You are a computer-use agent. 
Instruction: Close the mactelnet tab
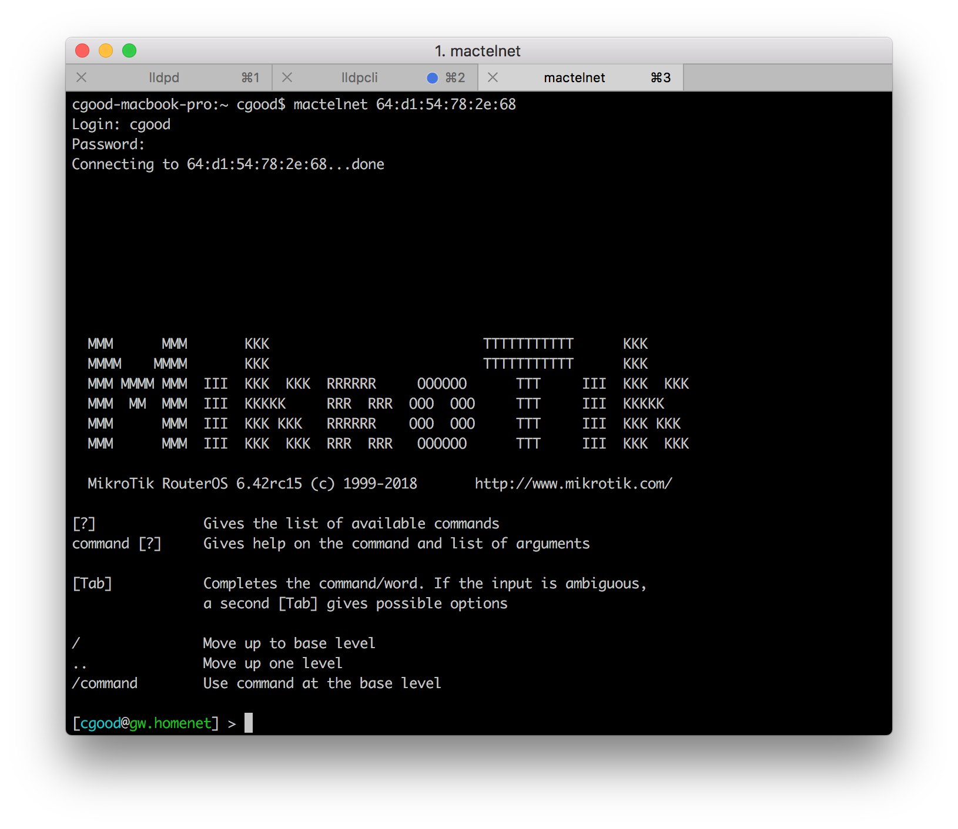(x=493, y=77)
